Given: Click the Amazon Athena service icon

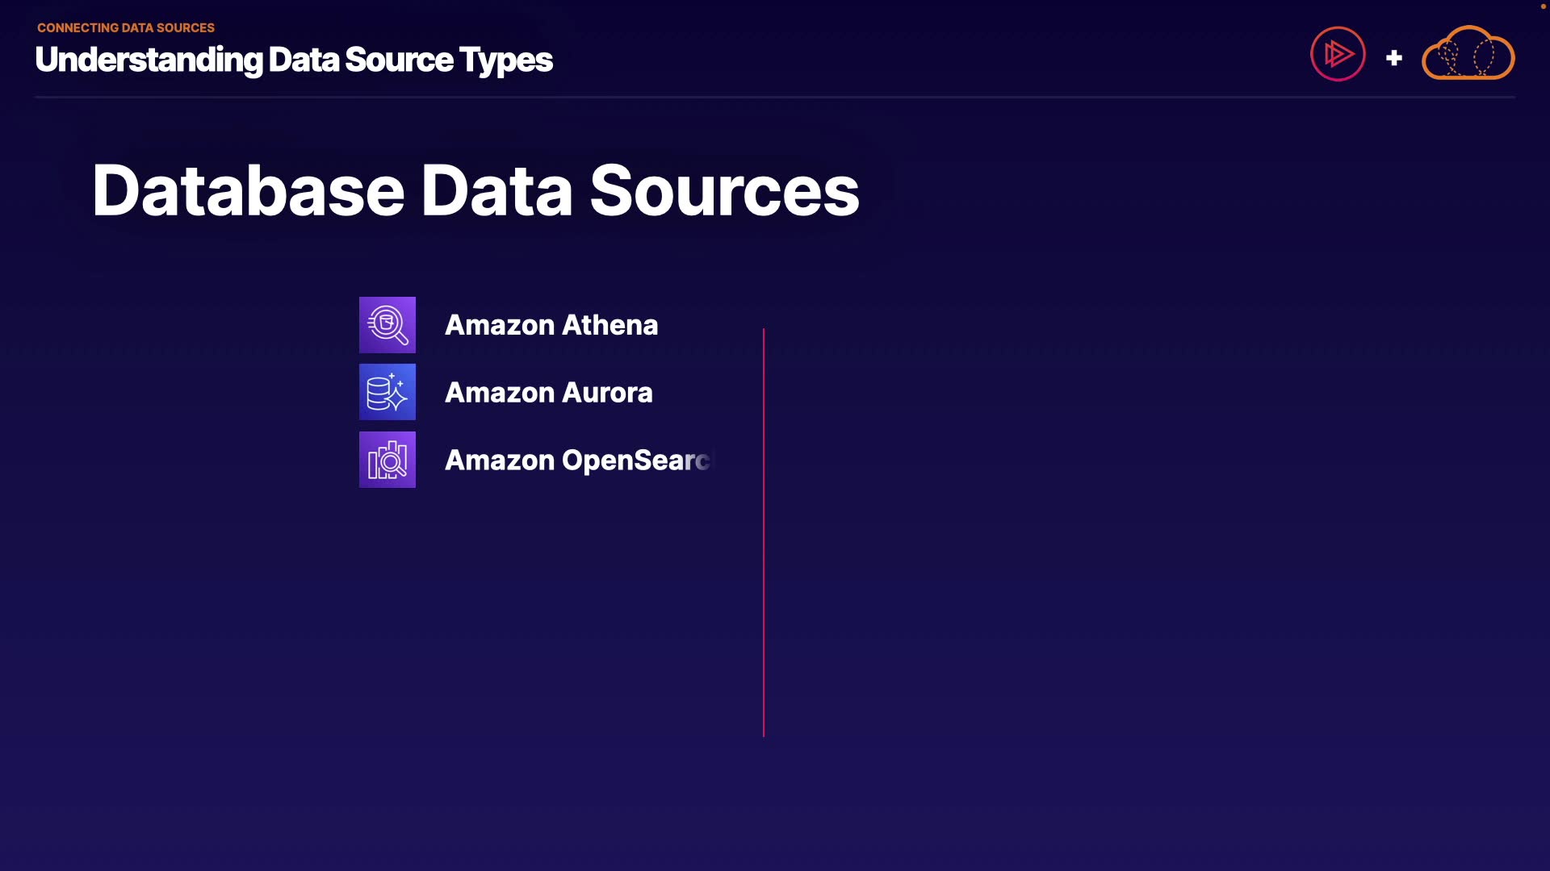Looking at the screenshot, I should pos(387,325).
